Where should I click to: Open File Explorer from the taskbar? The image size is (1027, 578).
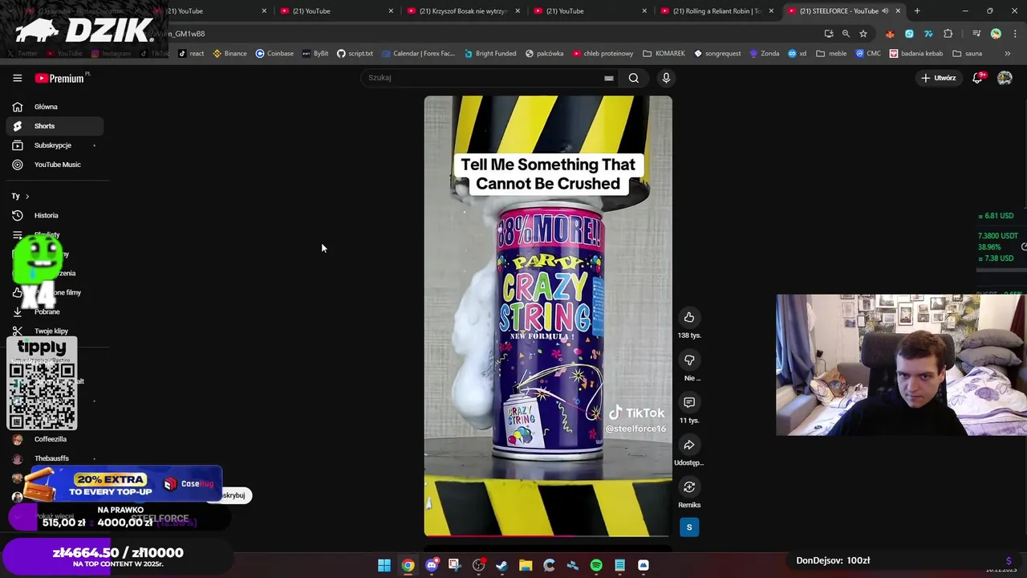coord(526,565)
